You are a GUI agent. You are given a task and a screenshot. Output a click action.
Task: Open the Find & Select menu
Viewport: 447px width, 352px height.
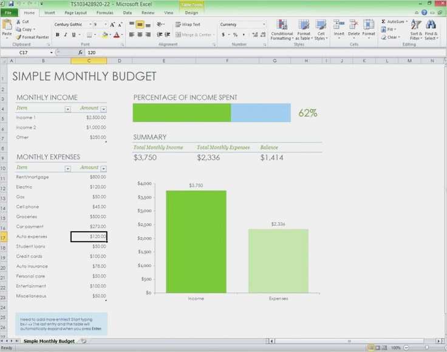pos(431,30)
